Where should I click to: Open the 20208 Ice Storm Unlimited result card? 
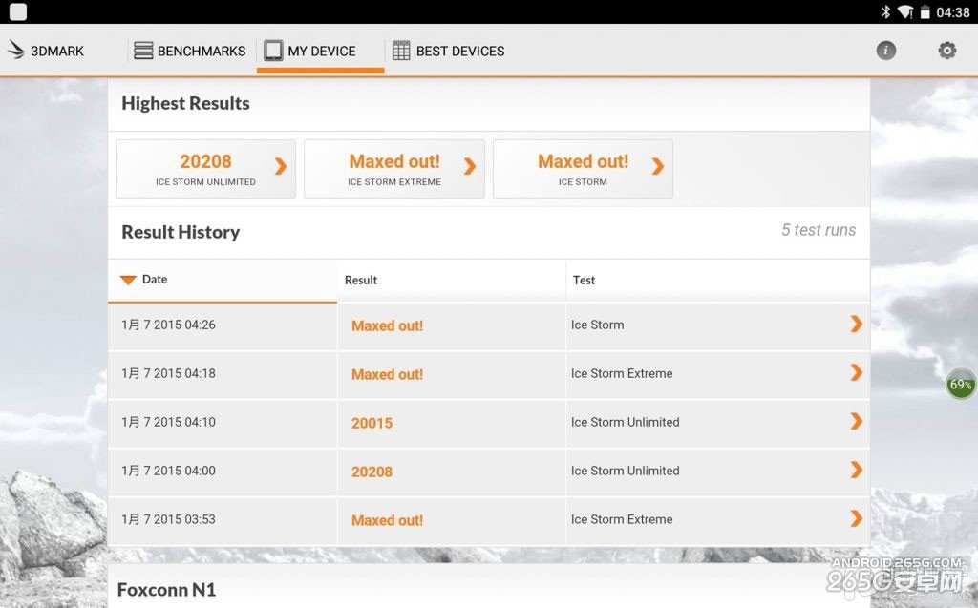205,168
